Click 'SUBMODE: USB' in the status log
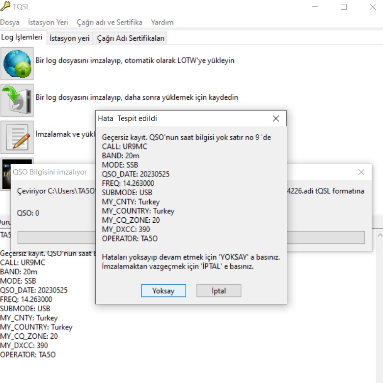The width and height of the screenshot is (383, 383). 25,309
